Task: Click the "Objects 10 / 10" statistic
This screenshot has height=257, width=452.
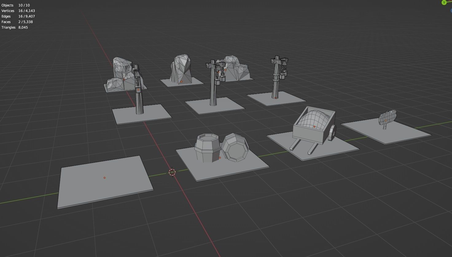Action: tap(16, 5)
